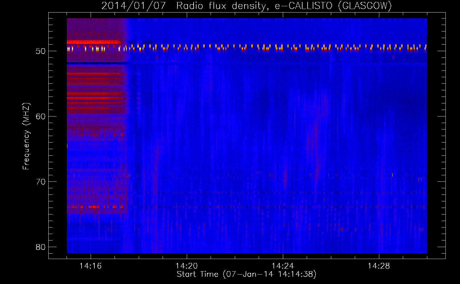Image resolution: width=460 pixels, height=284 pixels.
Task: Click the 14:20 time tick label
Action: 187,266
